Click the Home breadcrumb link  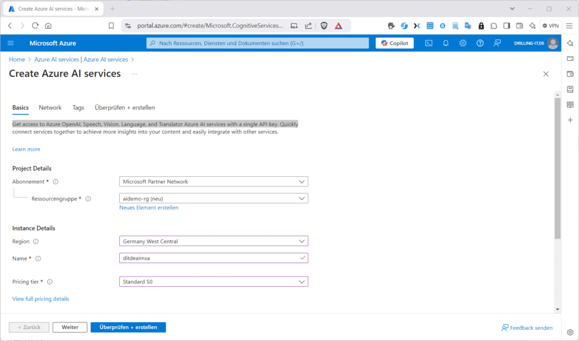[x=17, y=59]
